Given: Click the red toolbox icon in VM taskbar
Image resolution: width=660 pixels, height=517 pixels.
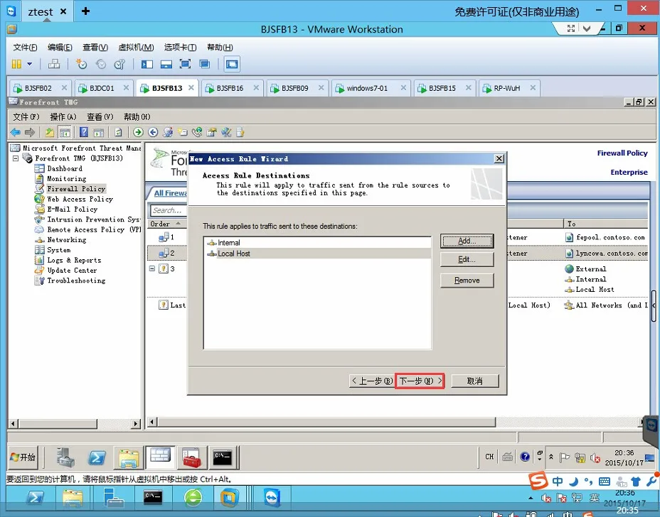Looking at the screenshot, I should [191, 457].
